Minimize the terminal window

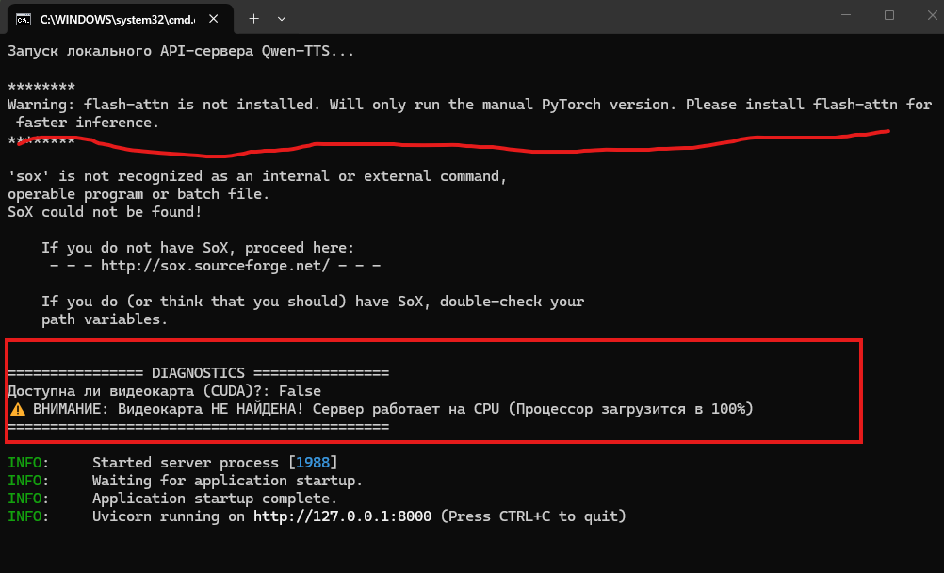(846, 15)
